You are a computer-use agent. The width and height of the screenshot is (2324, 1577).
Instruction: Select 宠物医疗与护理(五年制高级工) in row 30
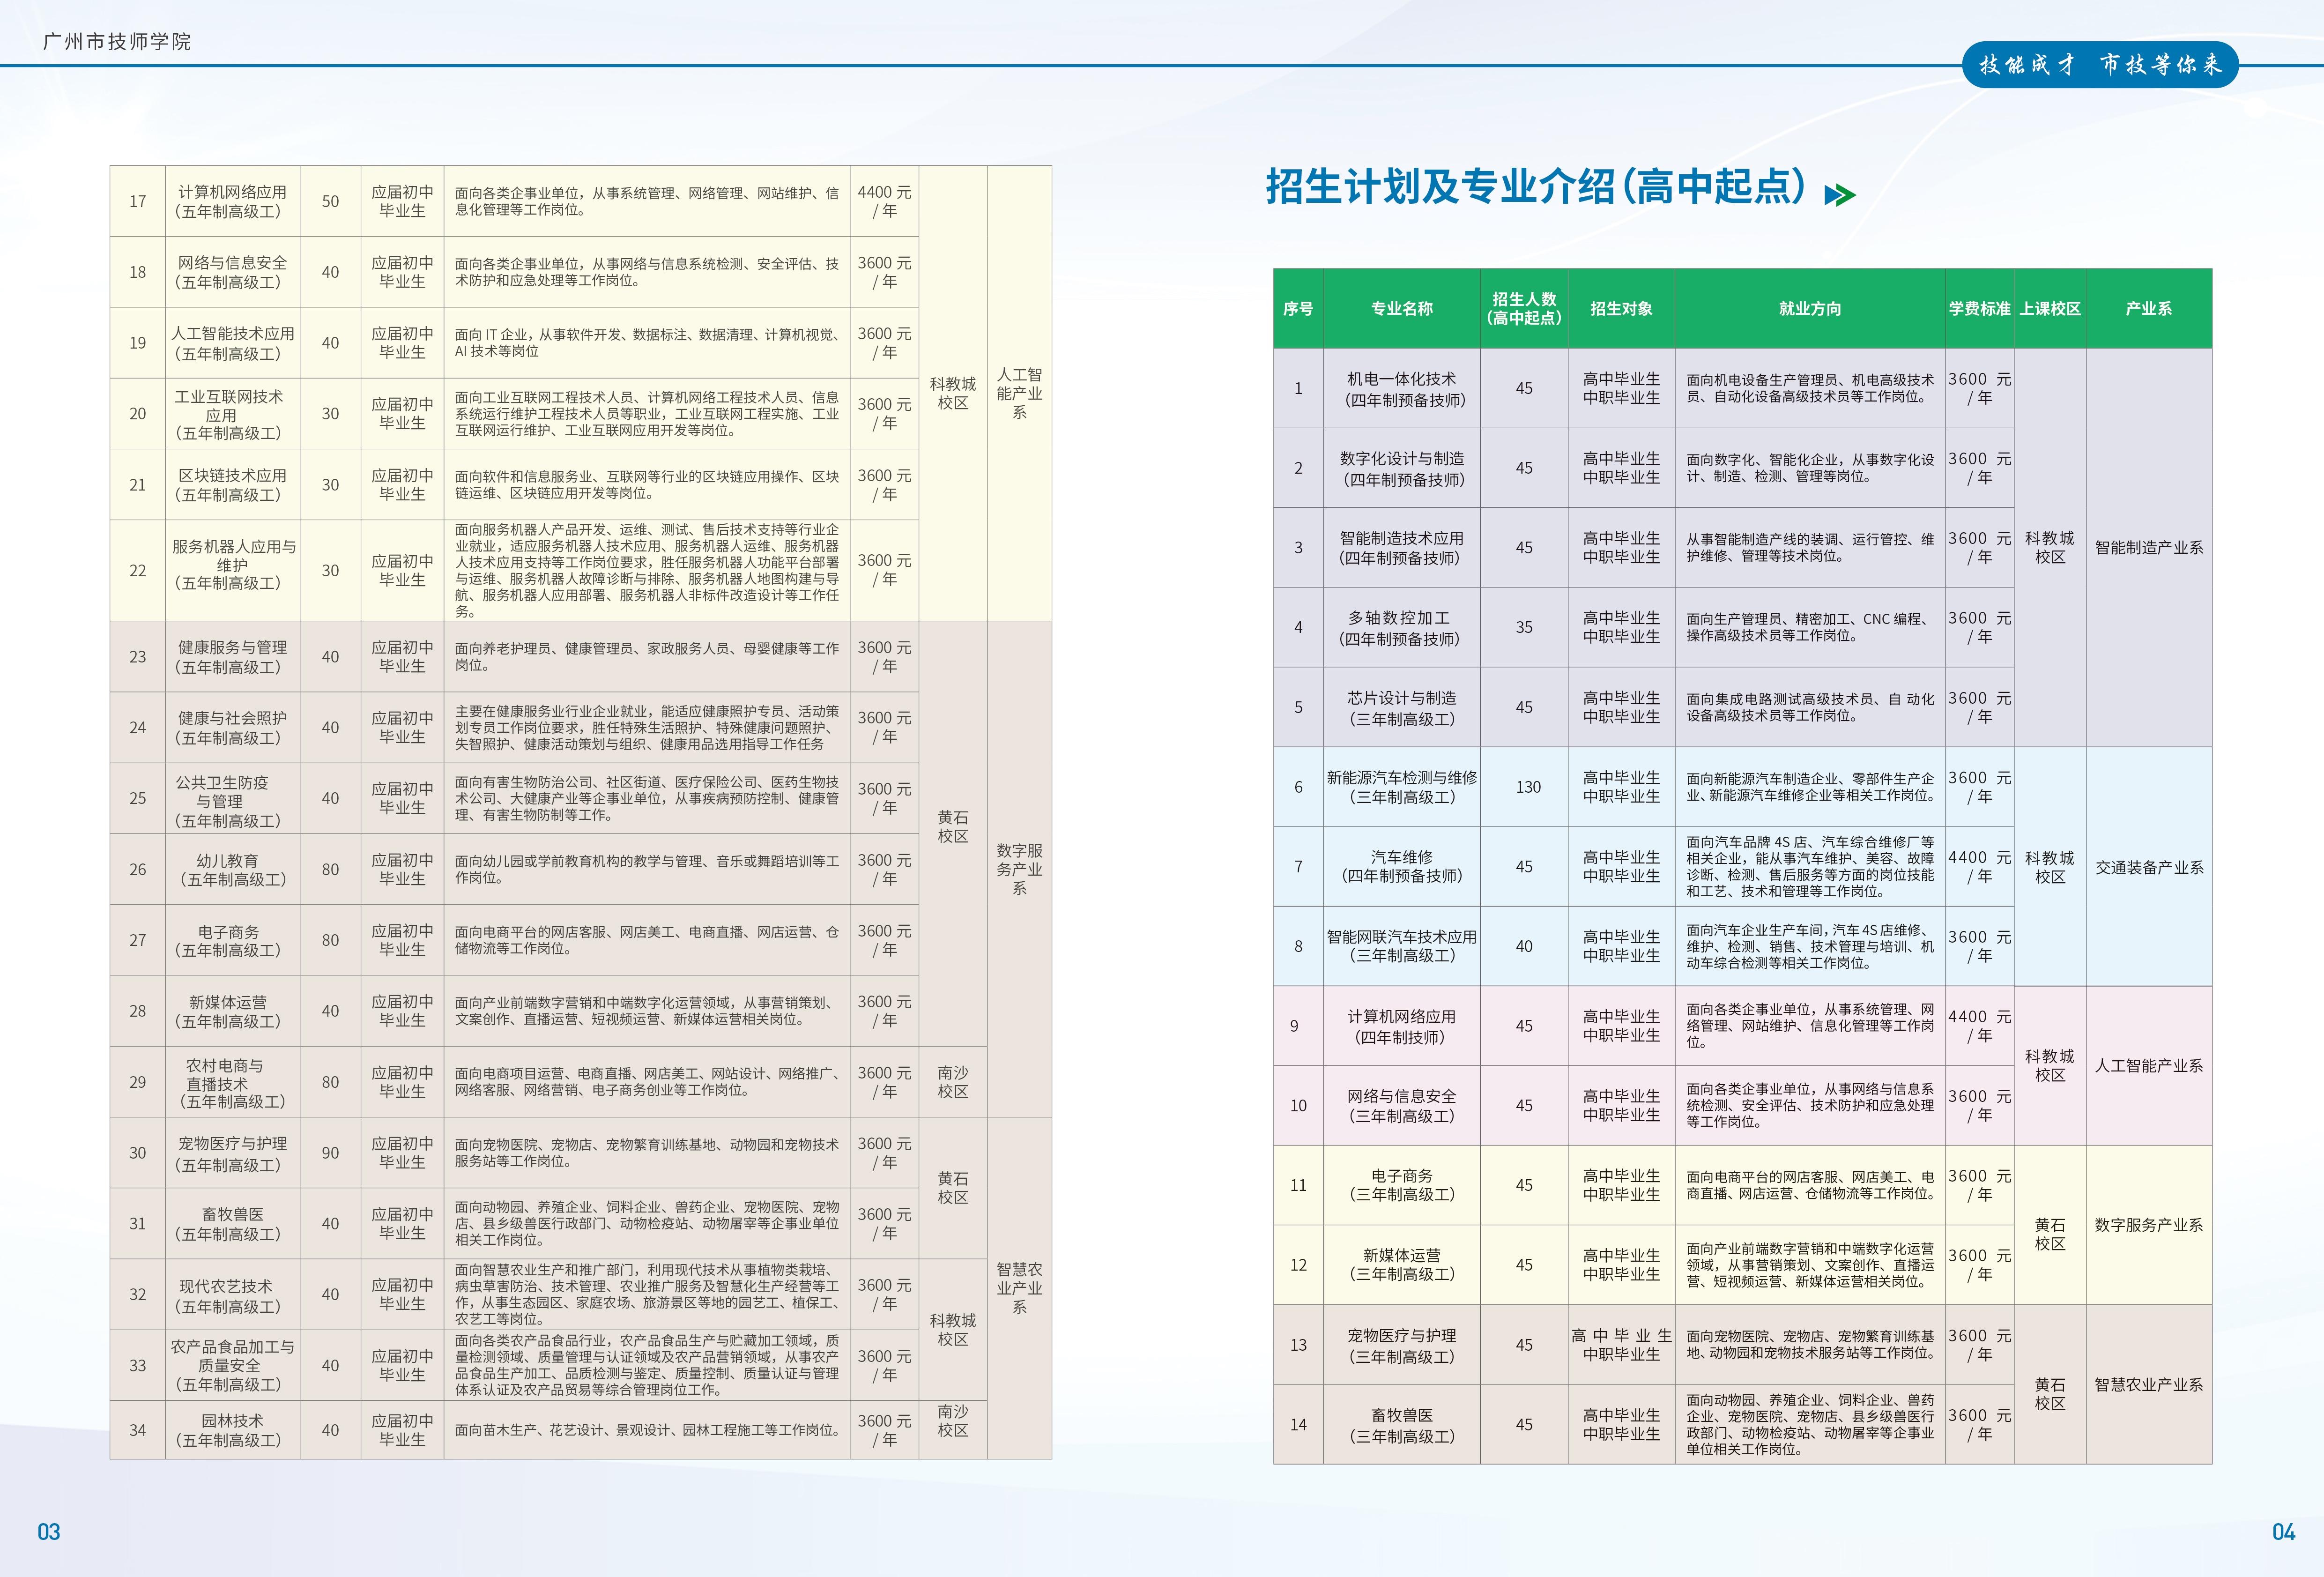tap(232, 1153)
